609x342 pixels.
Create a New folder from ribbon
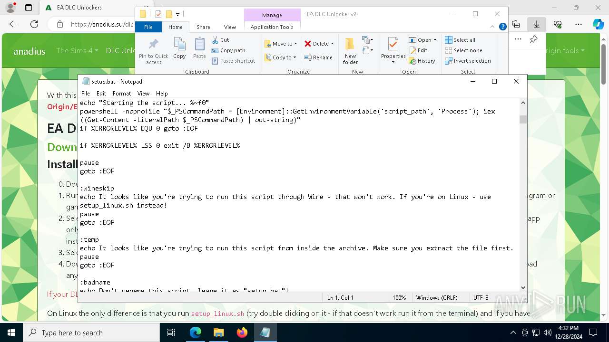coord(350,51)
